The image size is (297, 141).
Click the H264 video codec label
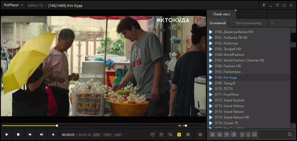[107, 135]
